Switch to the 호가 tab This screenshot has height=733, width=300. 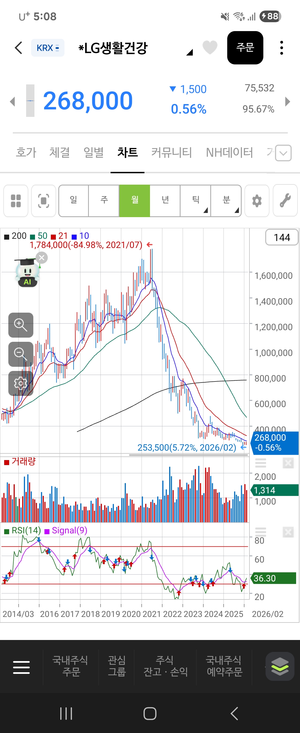click(x=26, y=152)
